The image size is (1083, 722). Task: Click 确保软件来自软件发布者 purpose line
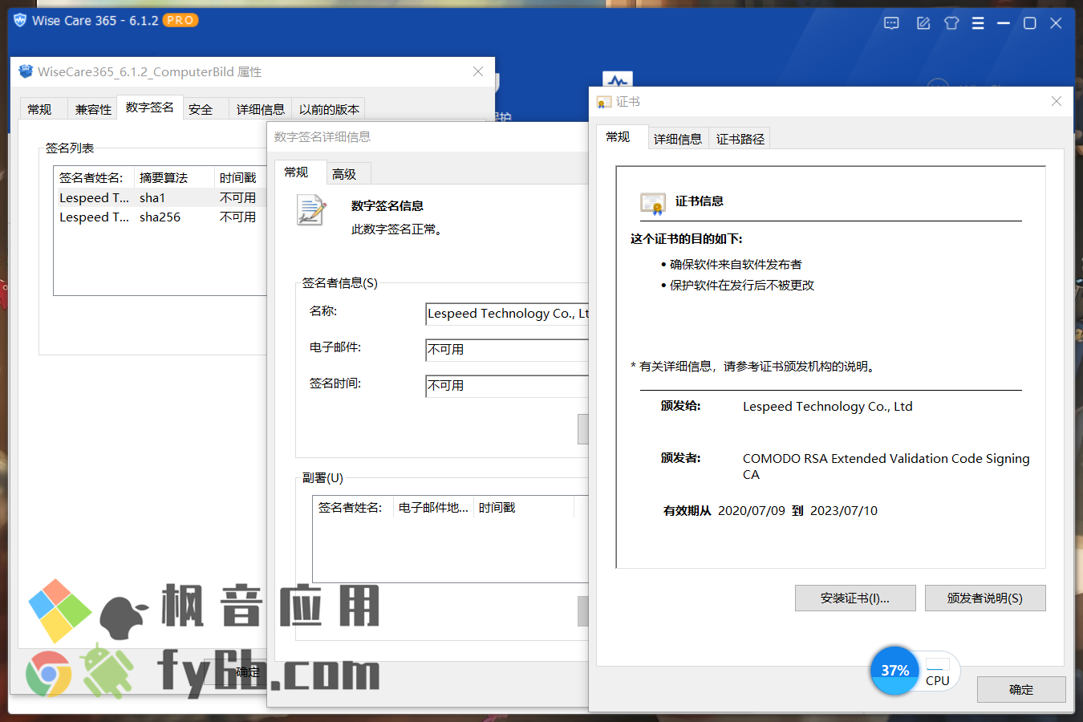(736, 265)
